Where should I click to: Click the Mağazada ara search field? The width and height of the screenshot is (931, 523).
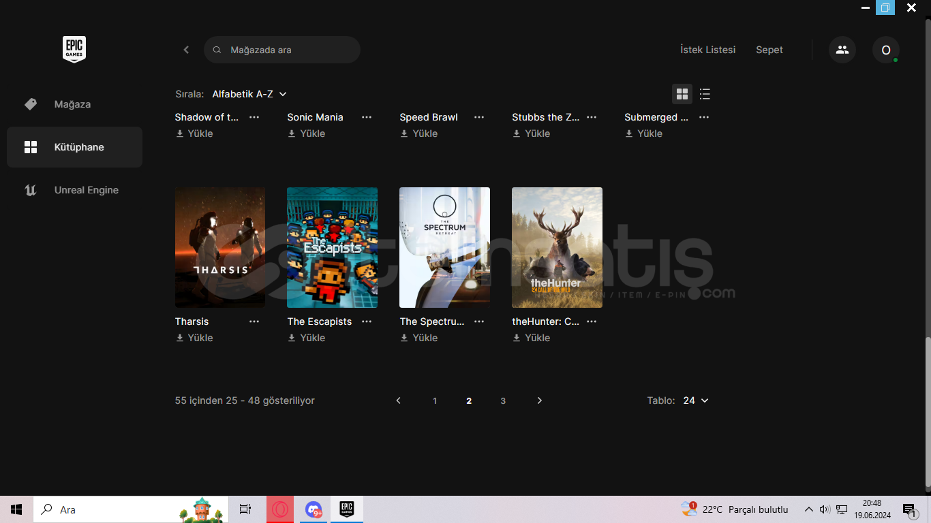(282, 50)
